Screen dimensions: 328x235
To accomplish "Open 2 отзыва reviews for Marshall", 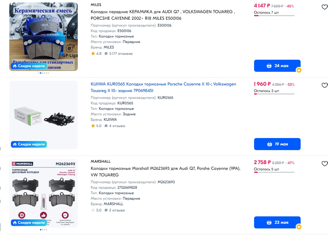I will coord(115,210).
